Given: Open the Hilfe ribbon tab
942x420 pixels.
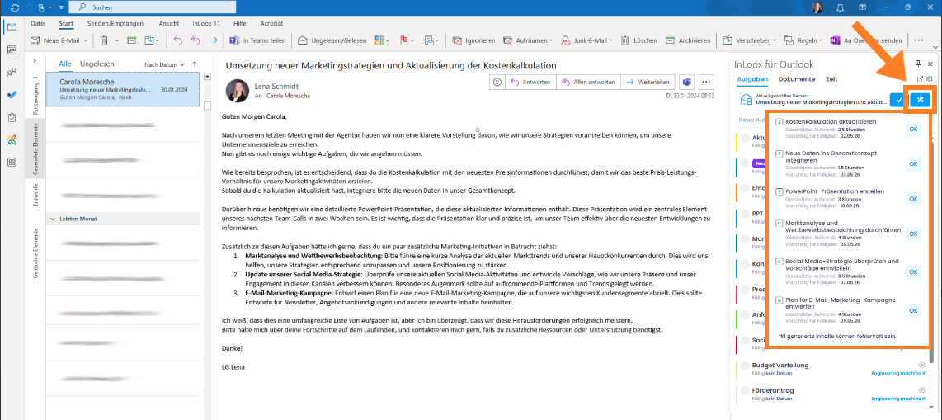Looking at the screenshot, I should coord(240,23).
